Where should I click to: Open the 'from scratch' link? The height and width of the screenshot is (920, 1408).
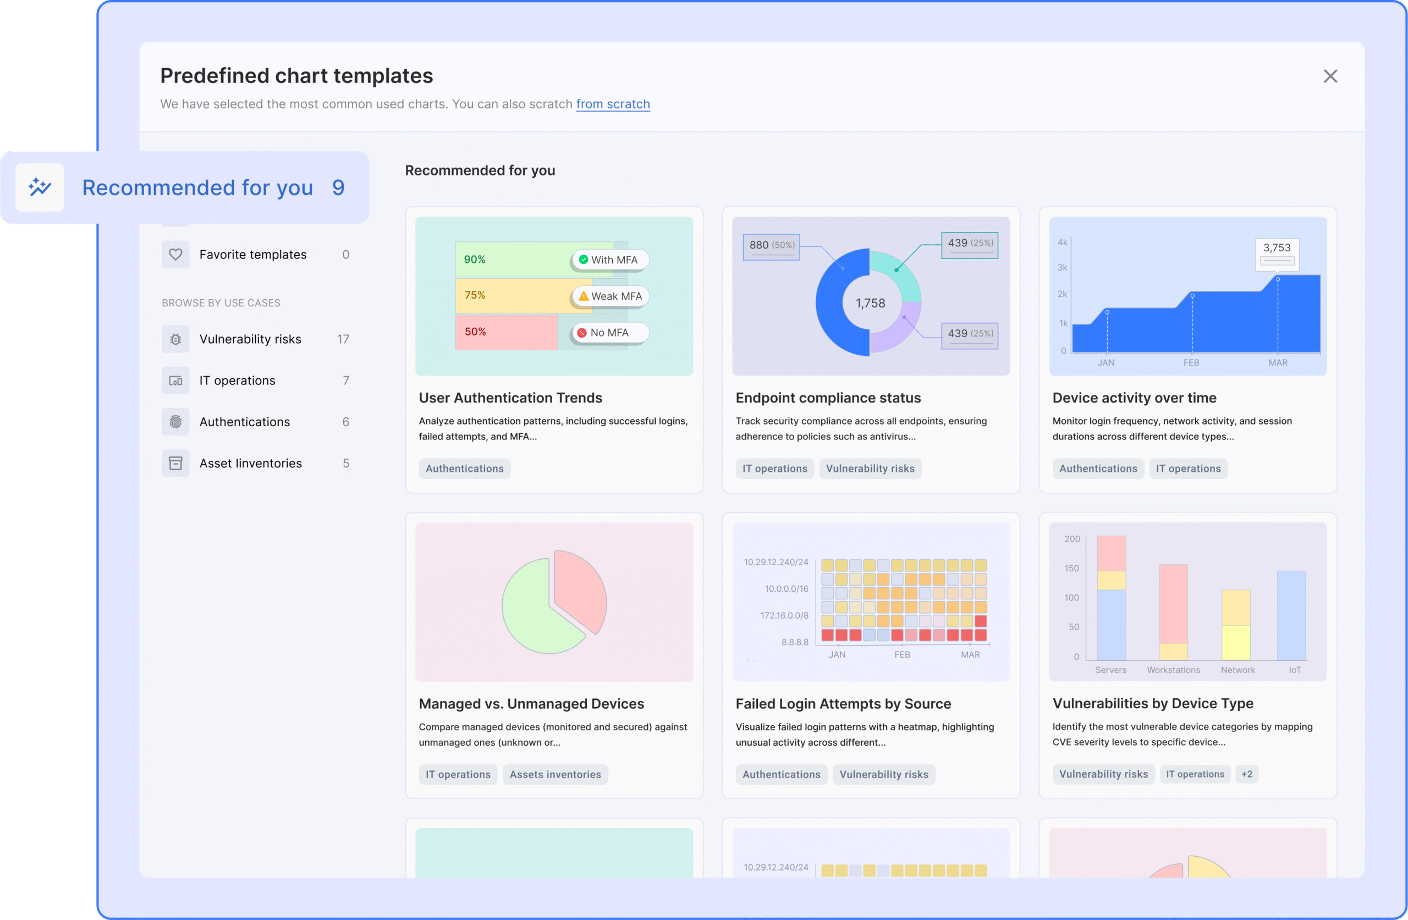[x=613, y=104]
